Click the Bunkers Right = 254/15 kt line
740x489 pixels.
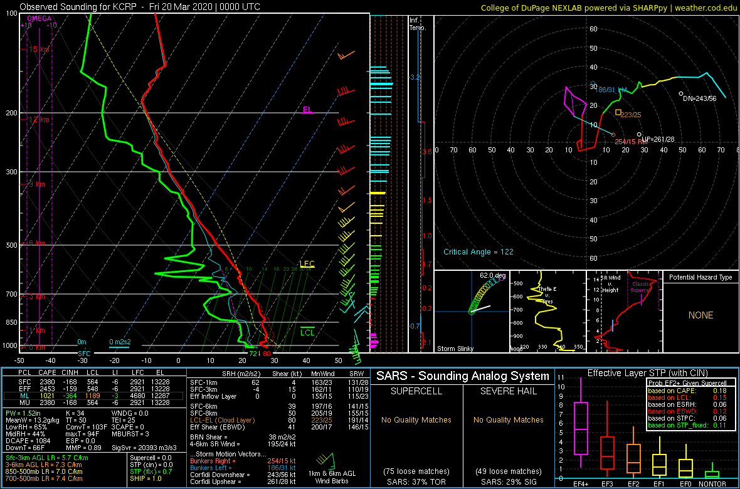click(244, 461)
